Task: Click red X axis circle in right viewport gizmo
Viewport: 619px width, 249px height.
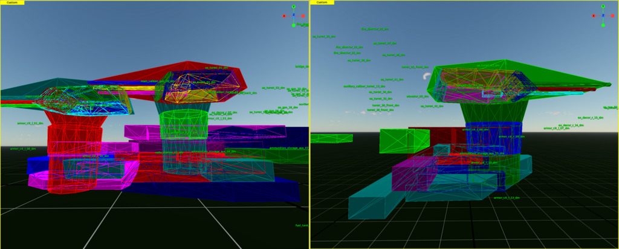Action: click(594, 16)
